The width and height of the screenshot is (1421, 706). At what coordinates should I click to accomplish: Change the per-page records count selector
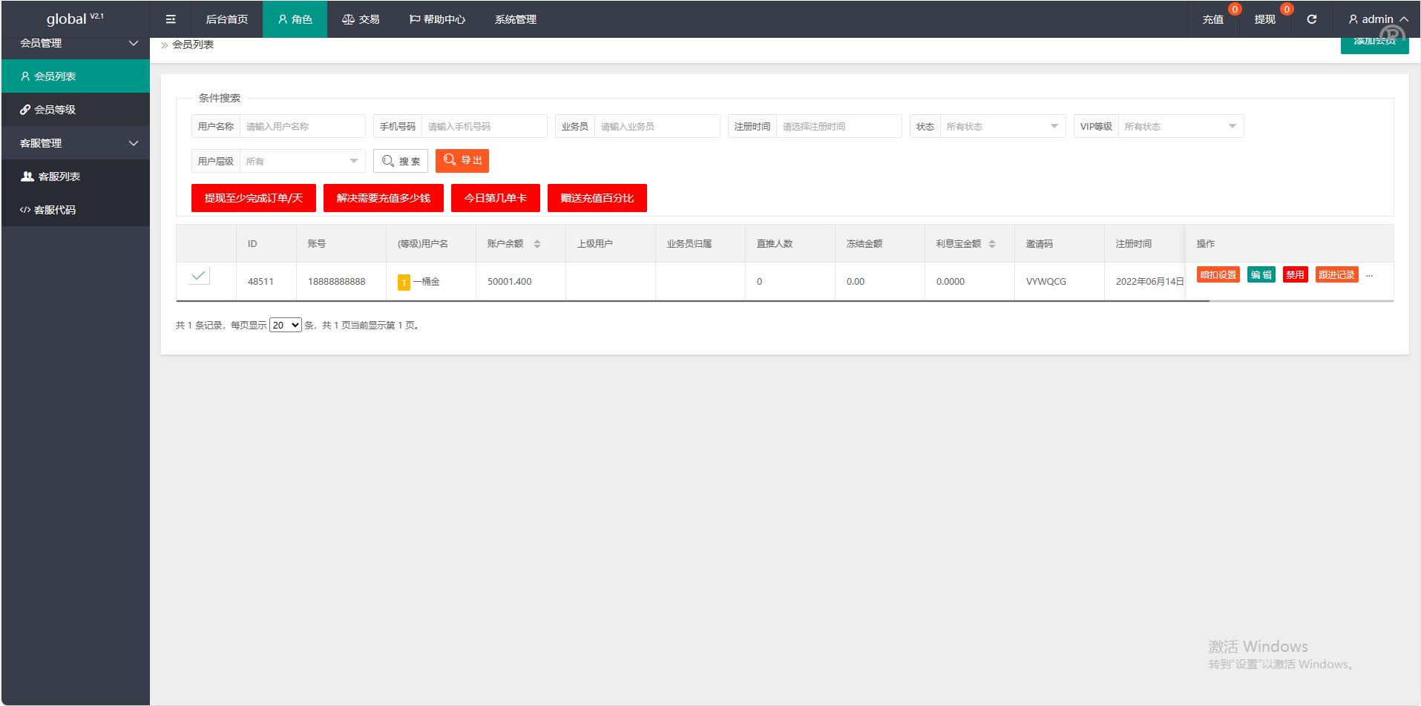(x=285, y=326)
